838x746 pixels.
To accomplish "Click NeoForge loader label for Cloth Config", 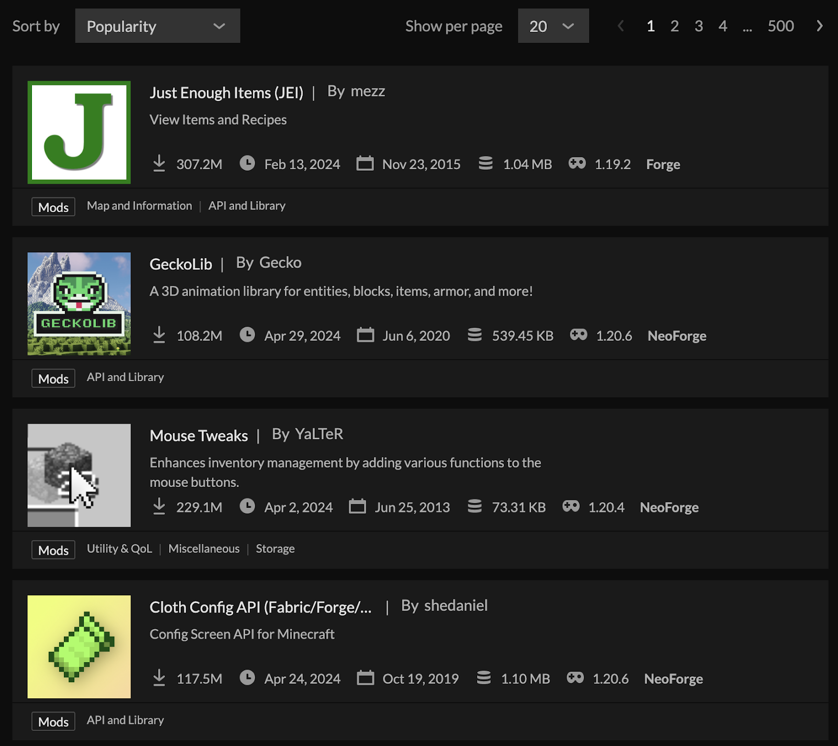I will click(673, 678).
